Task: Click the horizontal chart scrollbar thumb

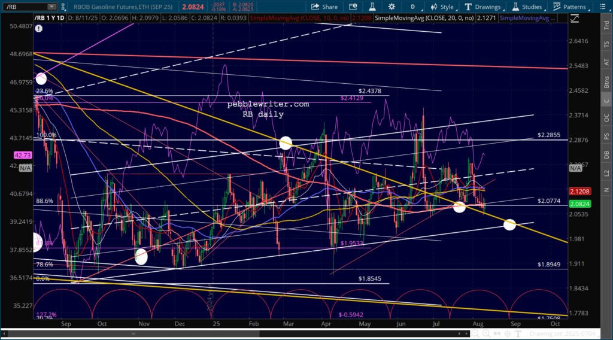Action: click(x=133, y=334)
